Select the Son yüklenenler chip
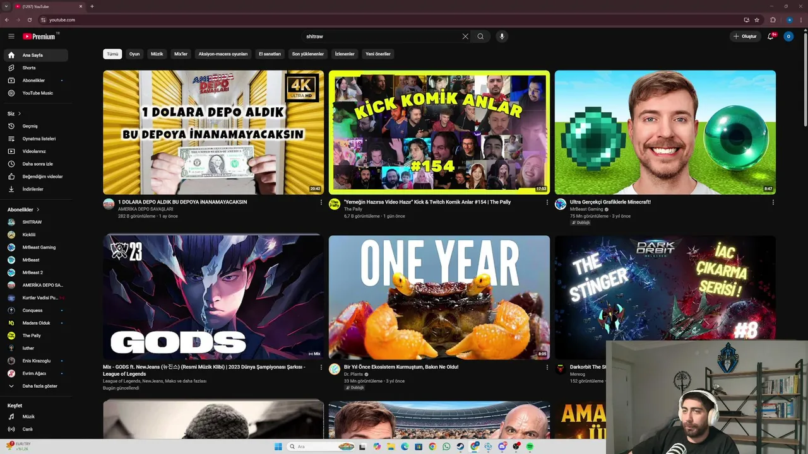808x454 pixels. tap(308, 54)
